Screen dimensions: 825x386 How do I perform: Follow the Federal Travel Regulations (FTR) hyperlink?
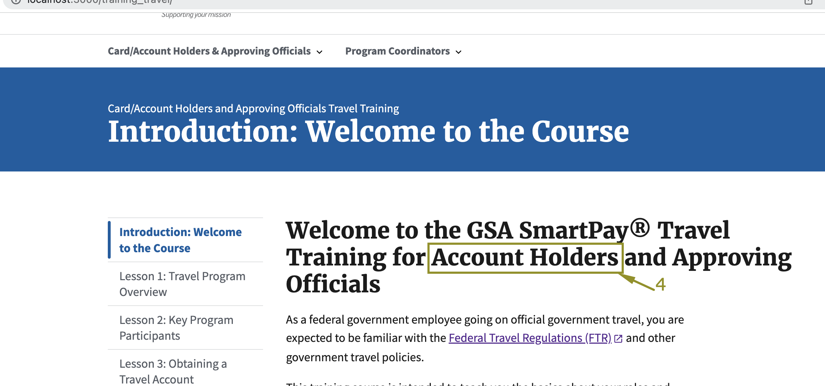pos(529,338)
